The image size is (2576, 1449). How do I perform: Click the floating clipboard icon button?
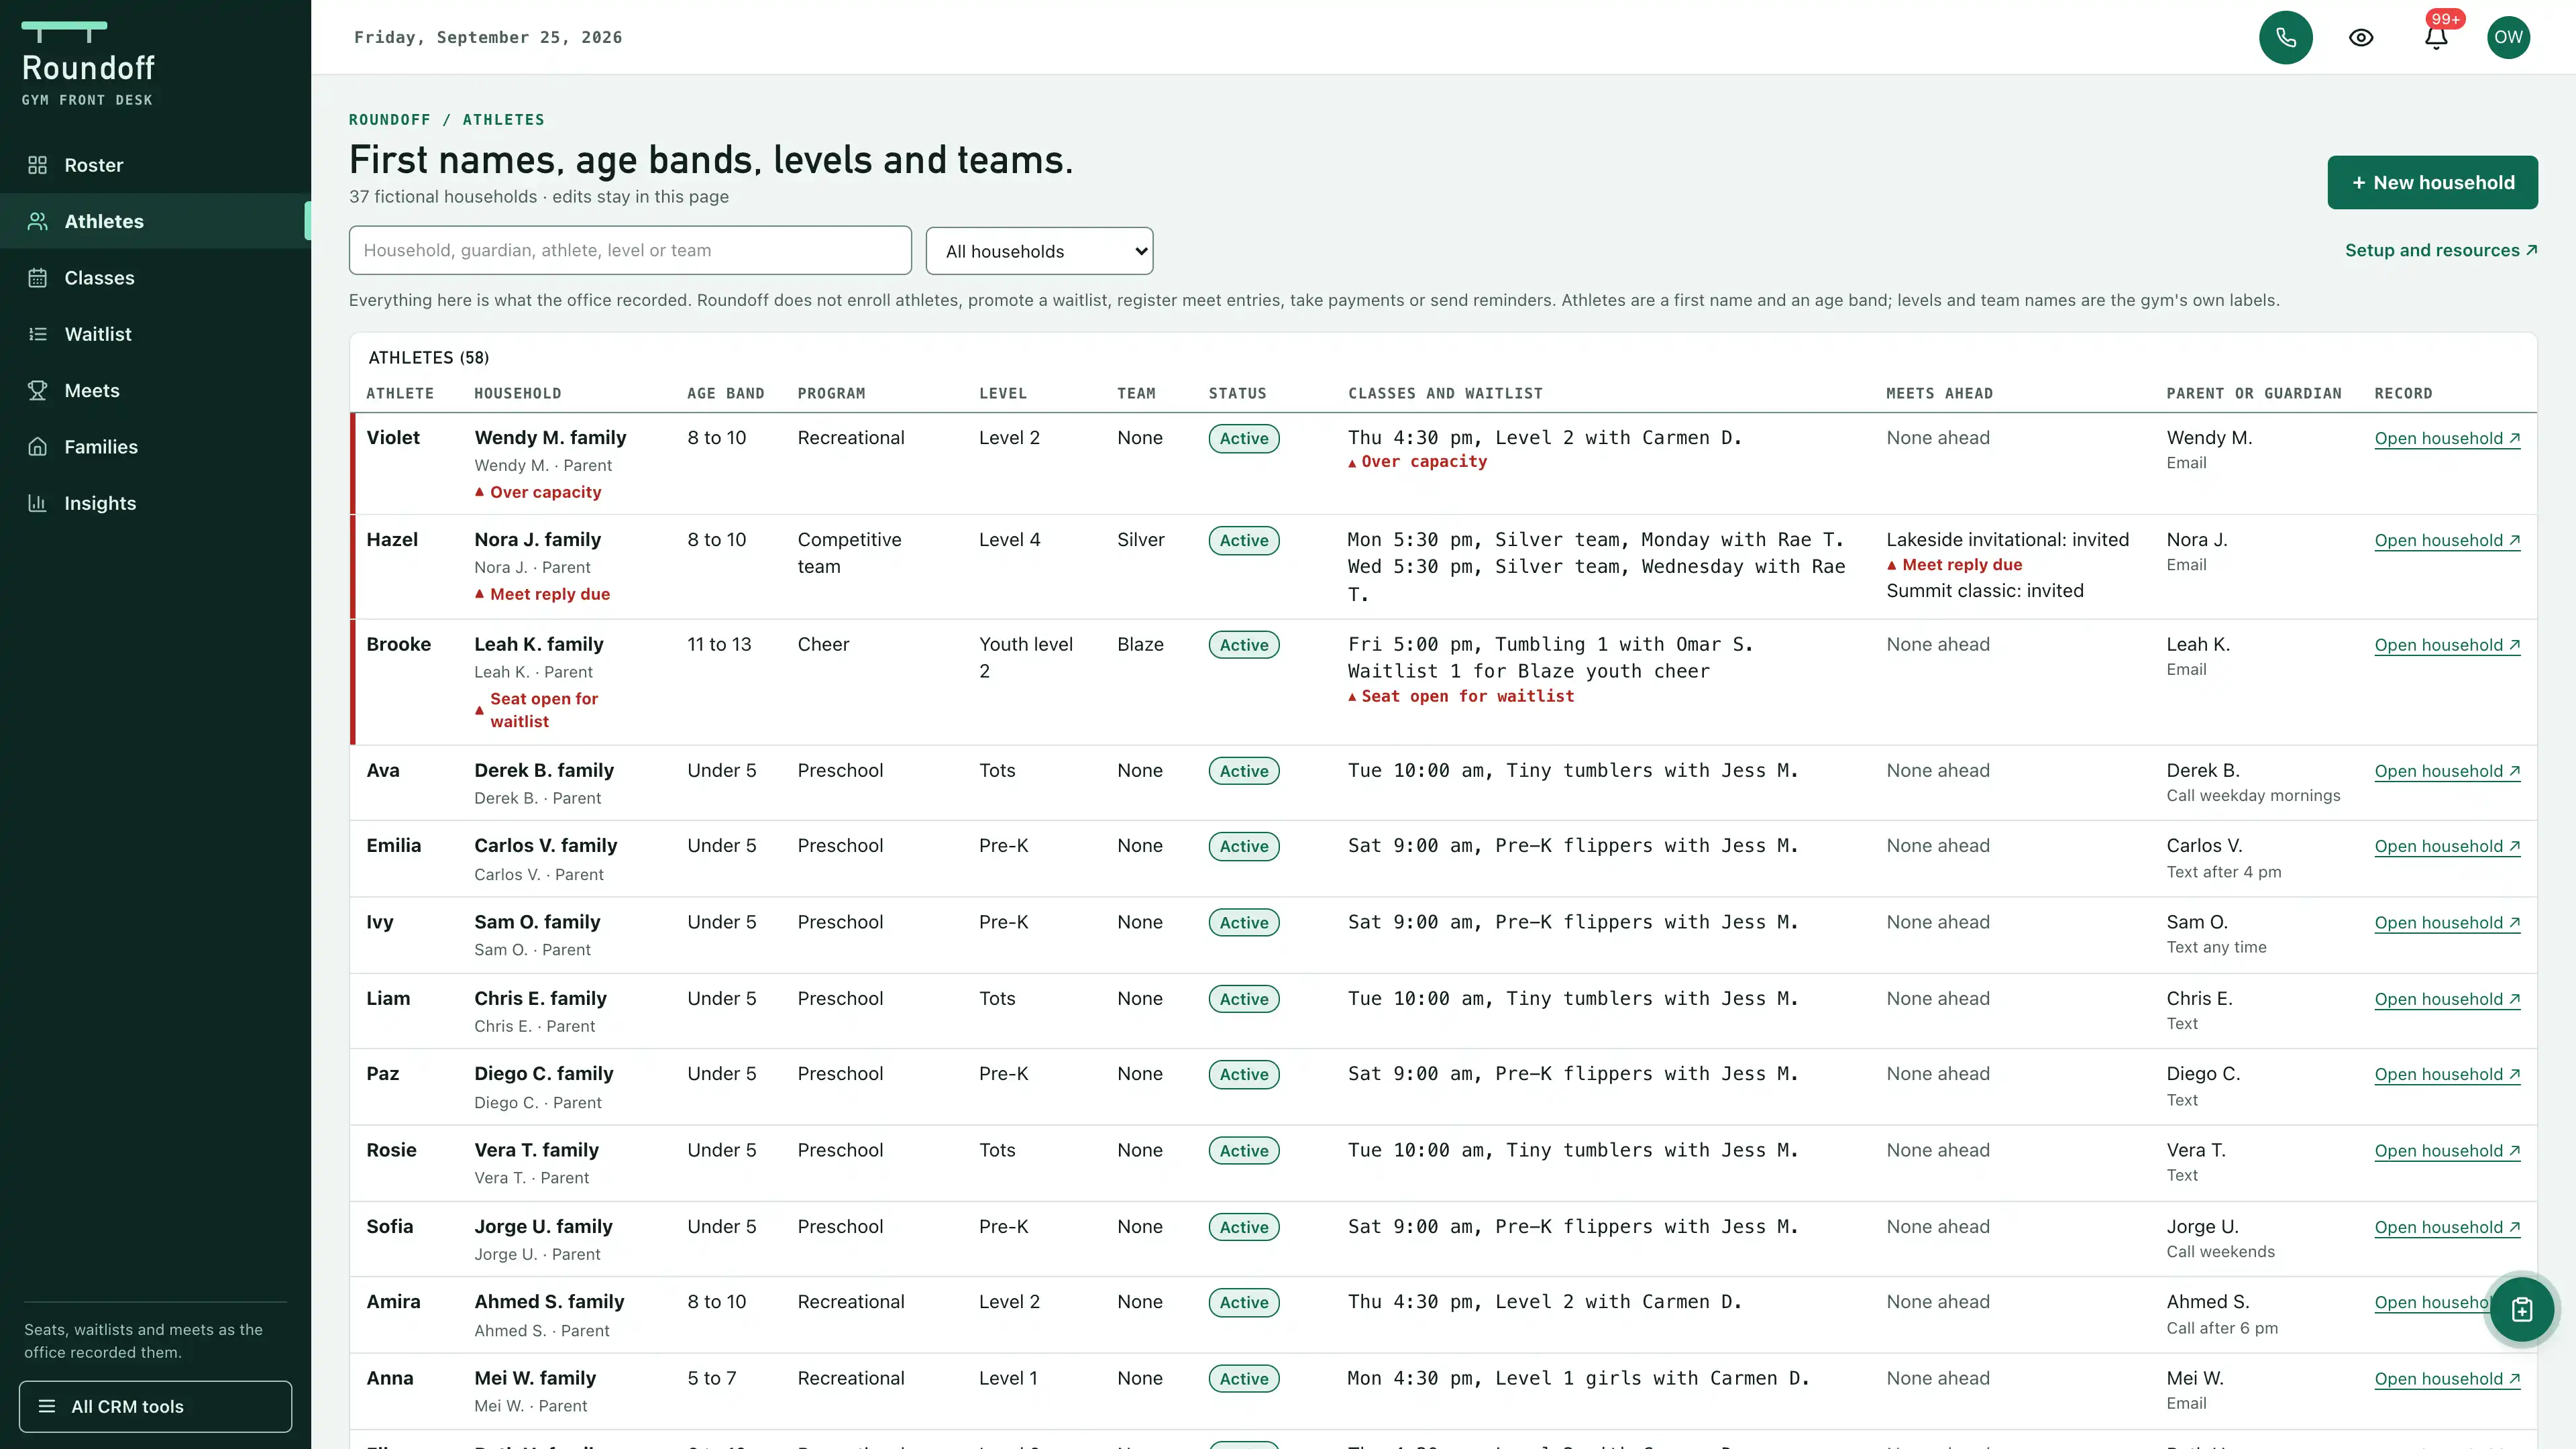[x=2522, y=1309]
